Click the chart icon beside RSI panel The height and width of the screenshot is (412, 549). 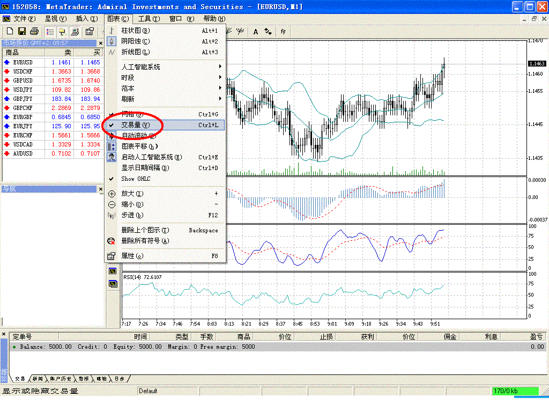(113, 284)
